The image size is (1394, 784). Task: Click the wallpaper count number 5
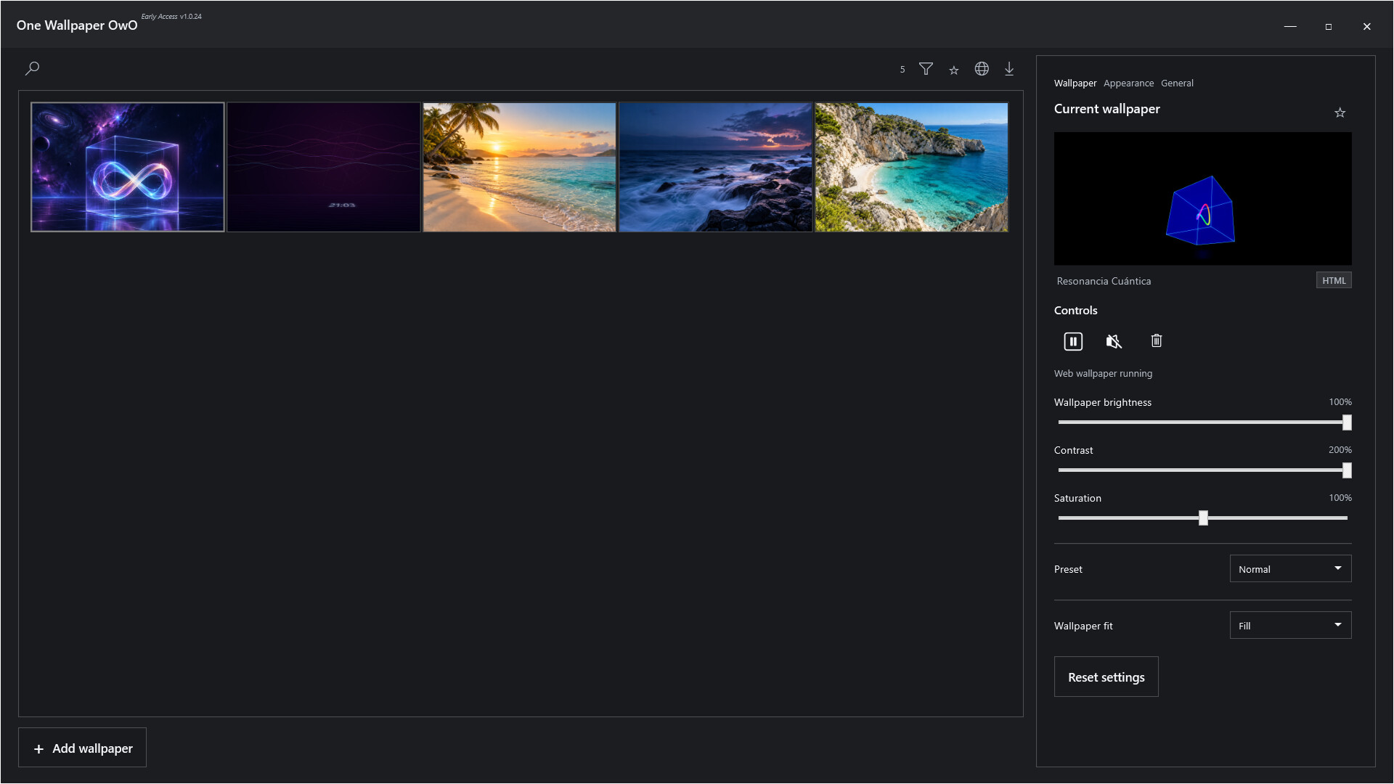coord(902,70)
